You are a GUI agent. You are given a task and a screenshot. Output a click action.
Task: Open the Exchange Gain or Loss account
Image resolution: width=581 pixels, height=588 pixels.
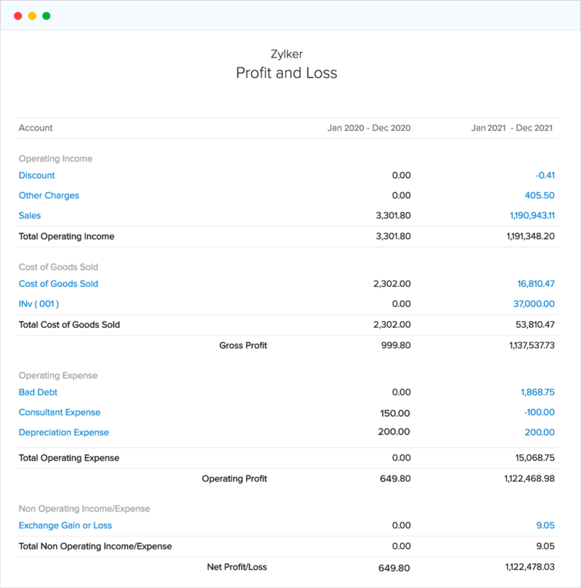[x=65, y=525]
